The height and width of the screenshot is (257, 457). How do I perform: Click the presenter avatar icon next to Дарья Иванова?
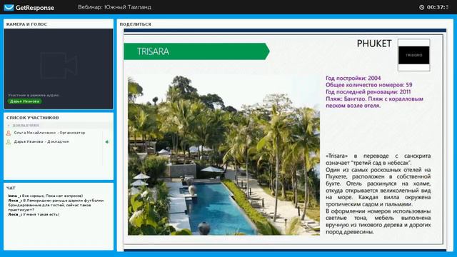point(9,142)
